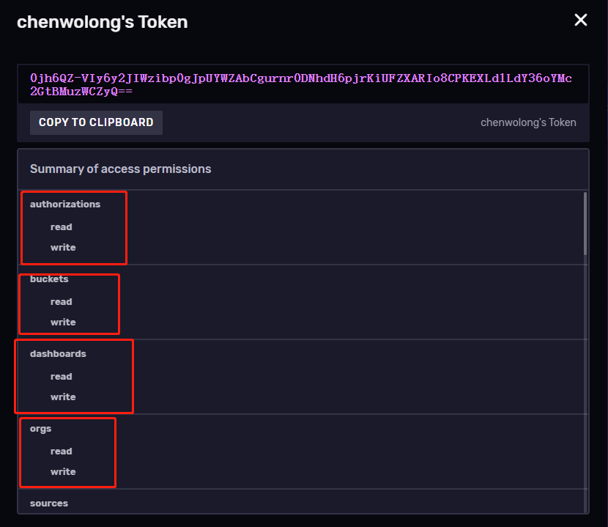Image resolution: width=608 pixels, height=527 pixels.
Task: Click read under orgs
Action: [x=62, y=452]
